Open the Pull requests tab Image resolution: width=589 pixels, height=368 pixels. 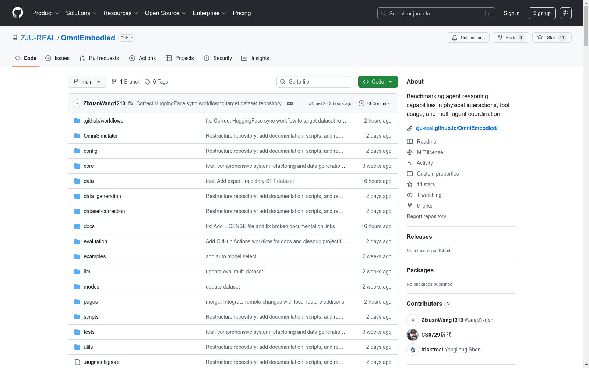99,58
